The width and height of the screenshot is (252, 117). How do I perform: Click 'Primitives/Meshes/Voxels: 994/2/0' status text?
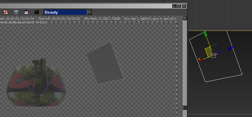(x=23, y=22)
